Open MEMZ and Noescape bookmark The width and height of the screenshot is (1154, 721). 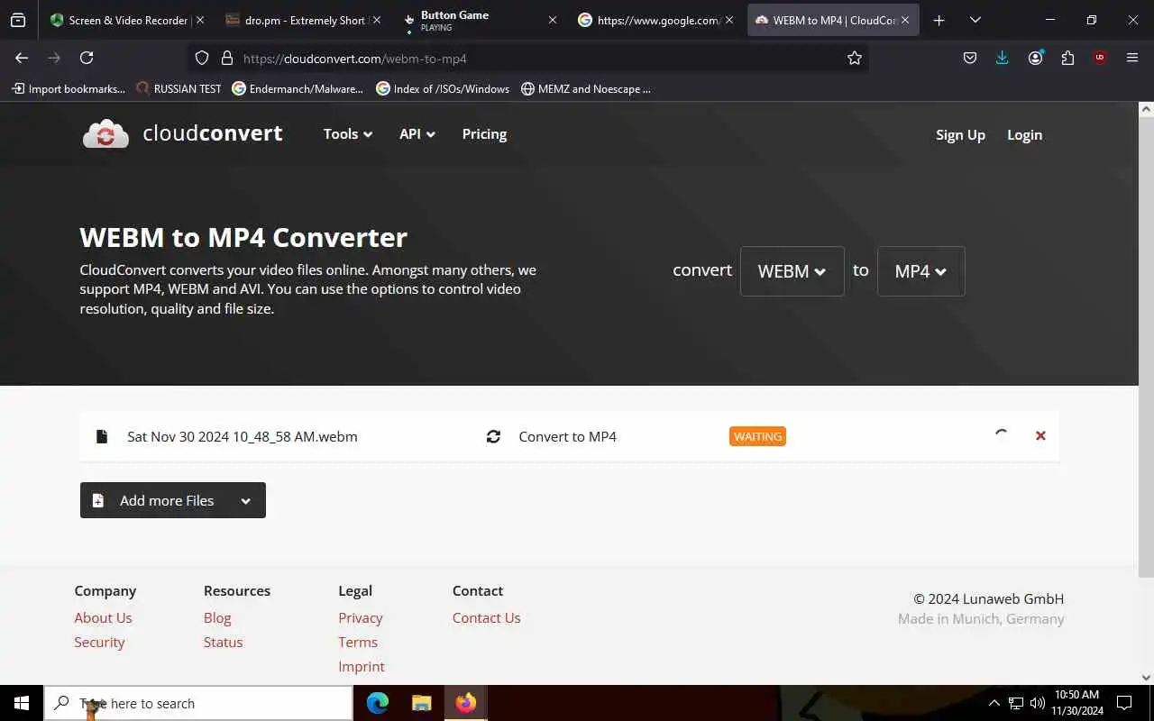(586, 88)
